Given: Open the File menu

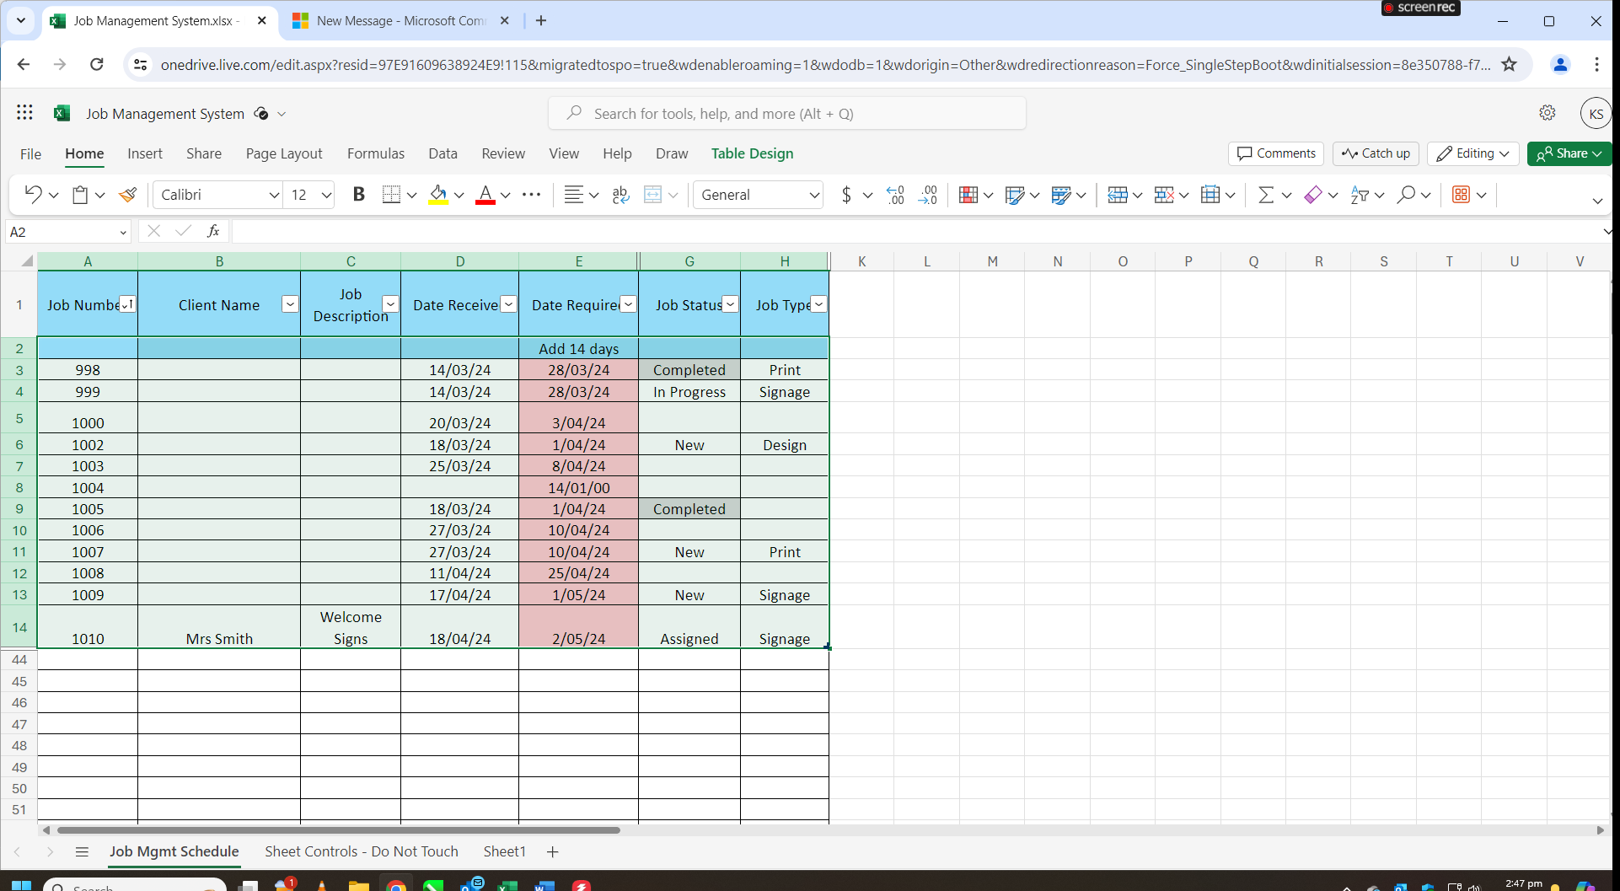Looking at the screenshot, I should (30, 153).
